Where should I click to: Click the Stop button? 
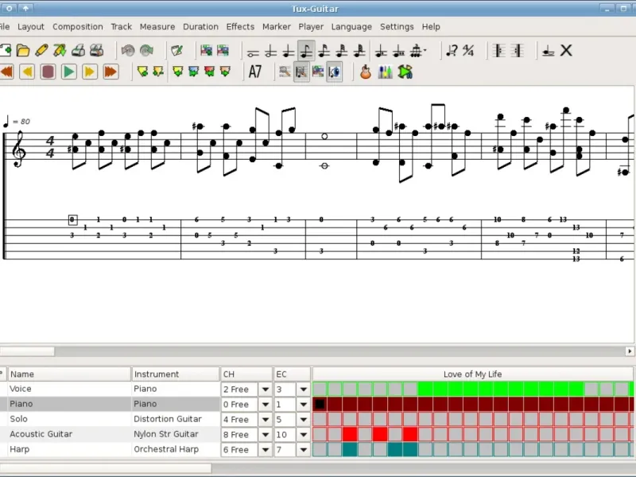[48, 72]
